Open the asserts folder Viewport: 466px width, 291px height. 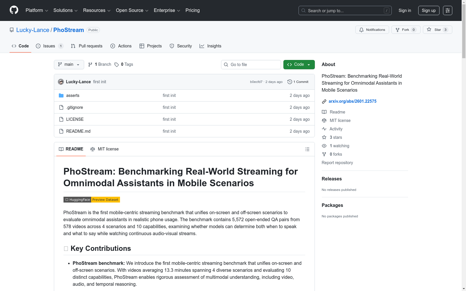tap(73, 95)
